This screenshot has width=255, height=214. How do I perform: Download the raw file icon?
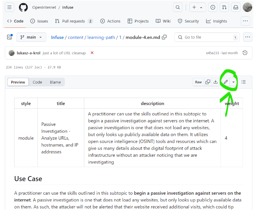click(215, 82)
